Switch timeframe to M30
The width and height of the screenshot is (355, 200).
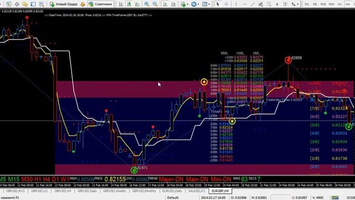[332, 4]
